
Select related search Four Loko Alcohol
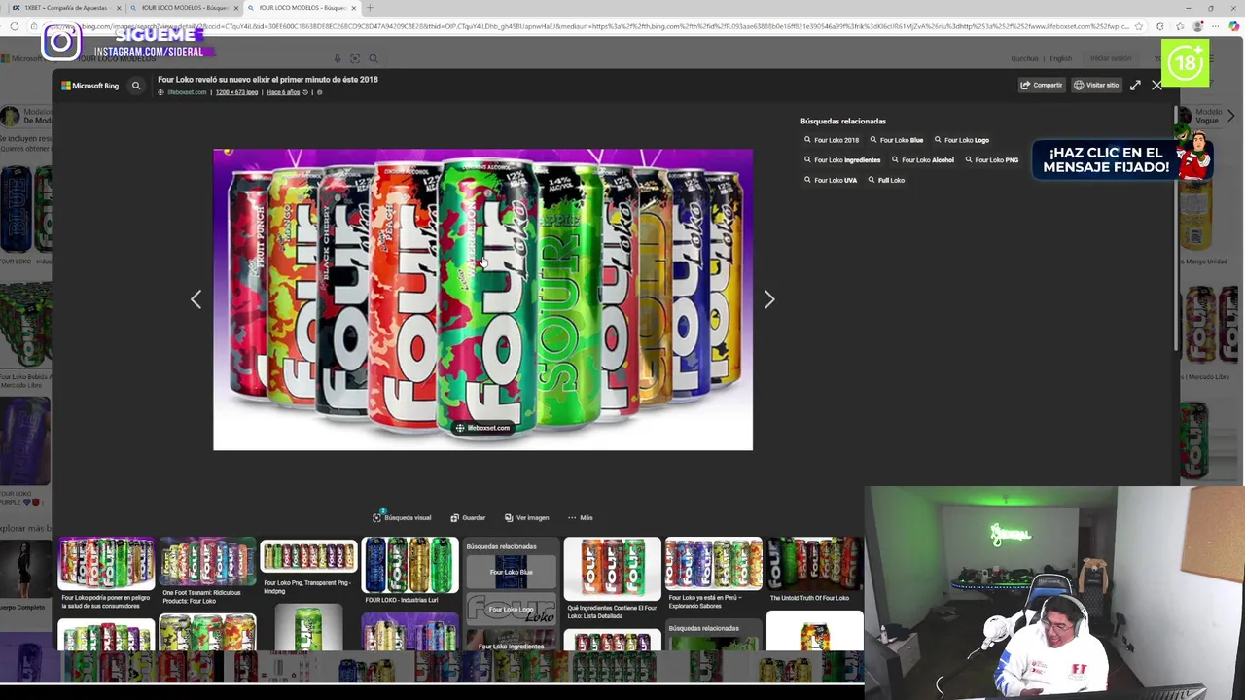tap(922, 160)
